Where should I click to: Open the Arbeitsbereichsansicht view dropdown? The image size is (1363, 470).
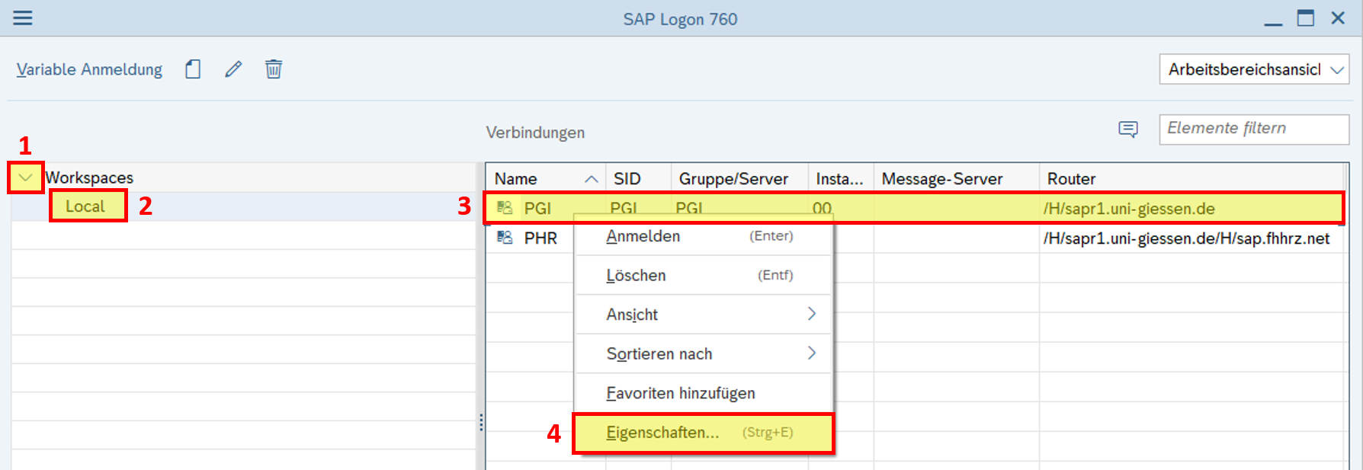tap(1254, 69)
